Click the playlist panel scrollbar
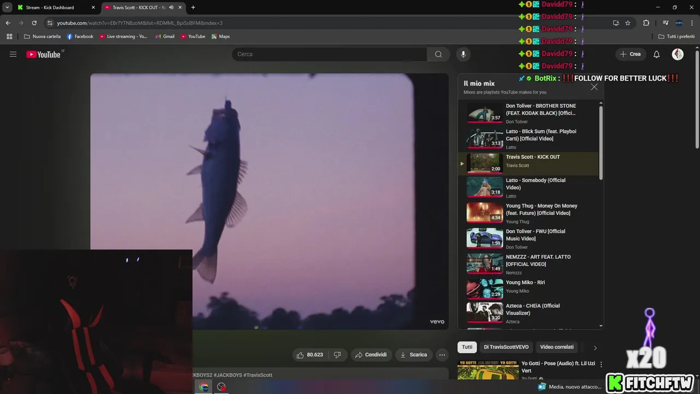This screenshot has width=700, height=394. (x=601, y=142)
